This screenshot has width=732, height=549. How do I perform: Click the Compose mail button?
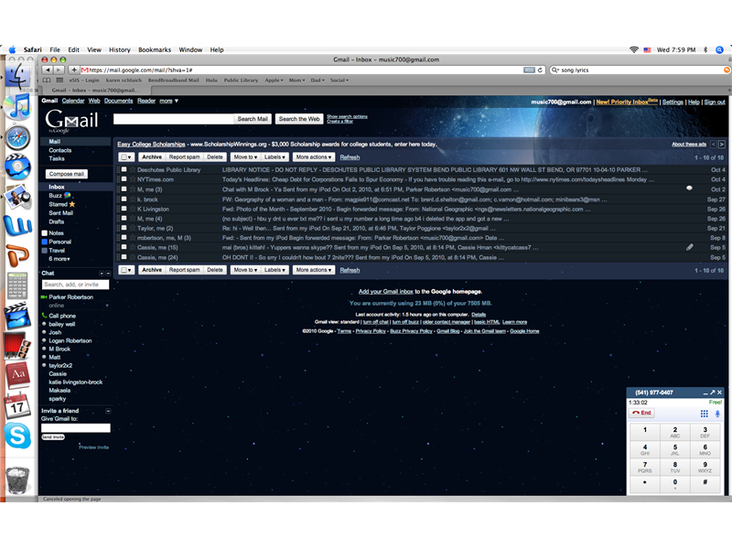[x=66, y=174]
